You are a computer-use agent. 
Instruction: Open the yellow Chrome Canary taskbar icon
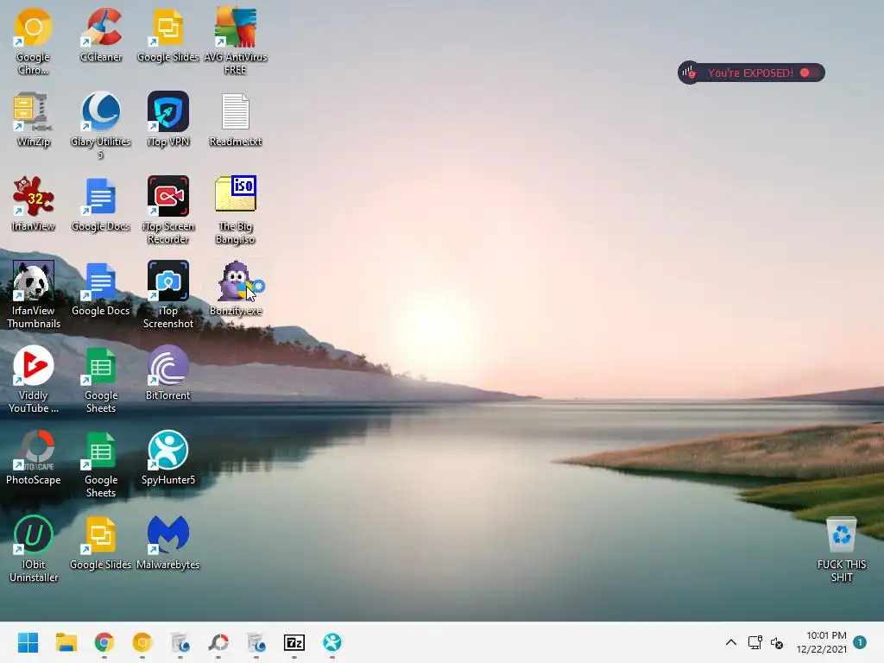point(142,642)
